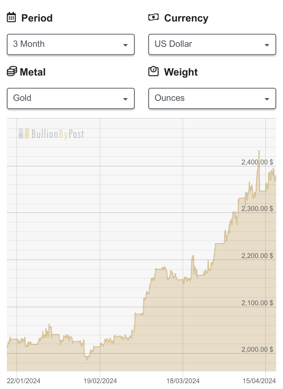The height and width of the screenshot is (389, 283).
Task: Open the 3 Month period dropdown
Action: click(x=71, y=44)
